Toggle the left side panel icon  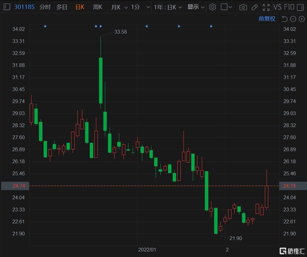point(7,7)
